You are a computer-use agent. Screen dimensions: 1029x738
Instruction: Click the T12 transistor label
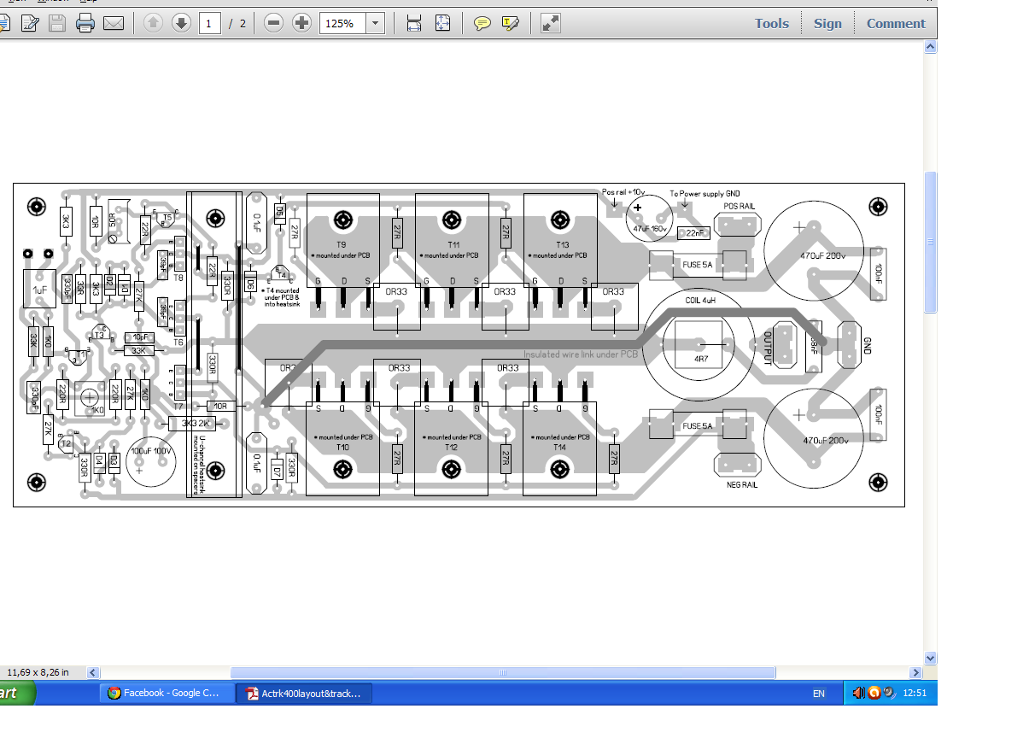point(452,448)
